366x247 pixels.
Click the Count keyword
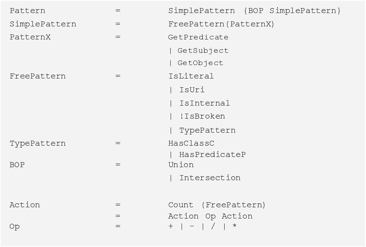181,205
